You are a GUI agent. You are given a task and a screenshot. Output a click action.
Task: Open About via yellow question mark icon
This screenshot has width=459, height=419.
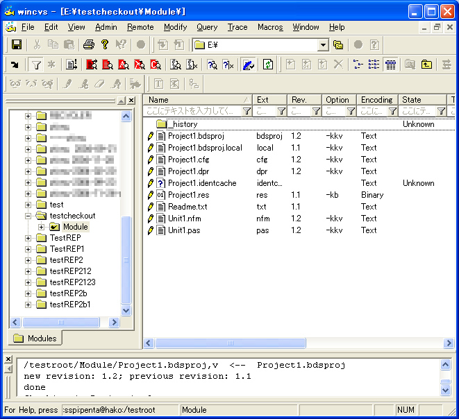pyautogui.click(x=105, y=44)
